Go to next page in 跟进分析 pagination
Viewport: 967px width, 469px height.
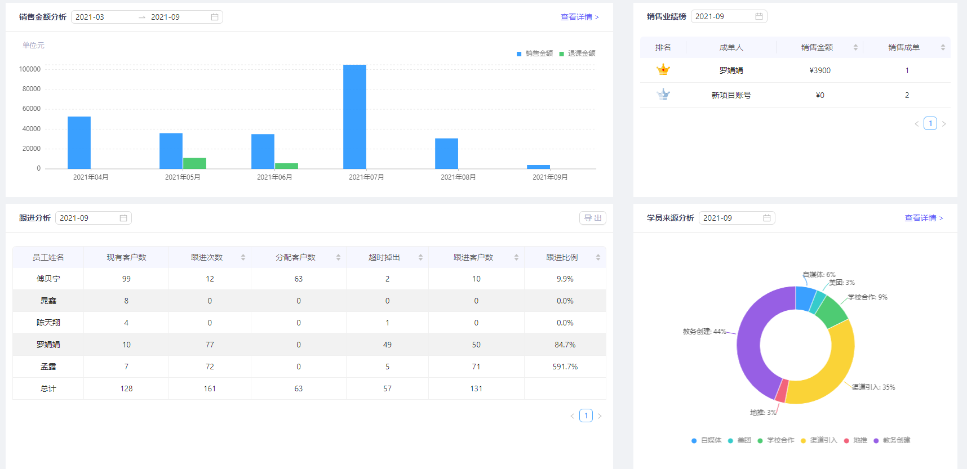click(x=600, y=416)
